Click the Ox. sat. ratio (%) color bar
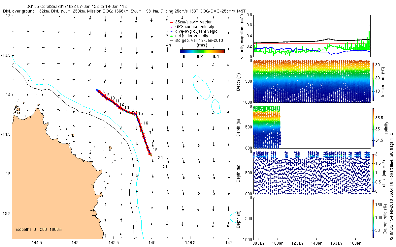Screen dimensions: 396x247 373,219
